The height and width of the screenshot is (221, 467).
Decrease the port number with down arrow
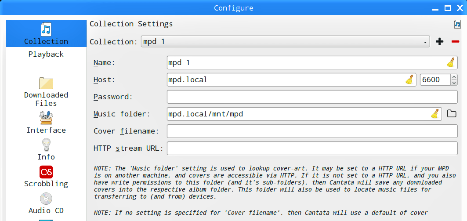pos(454,83)
